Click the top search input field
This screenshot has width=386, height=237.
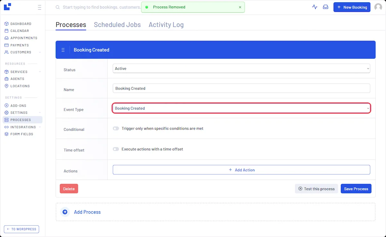tap(102, 7)
